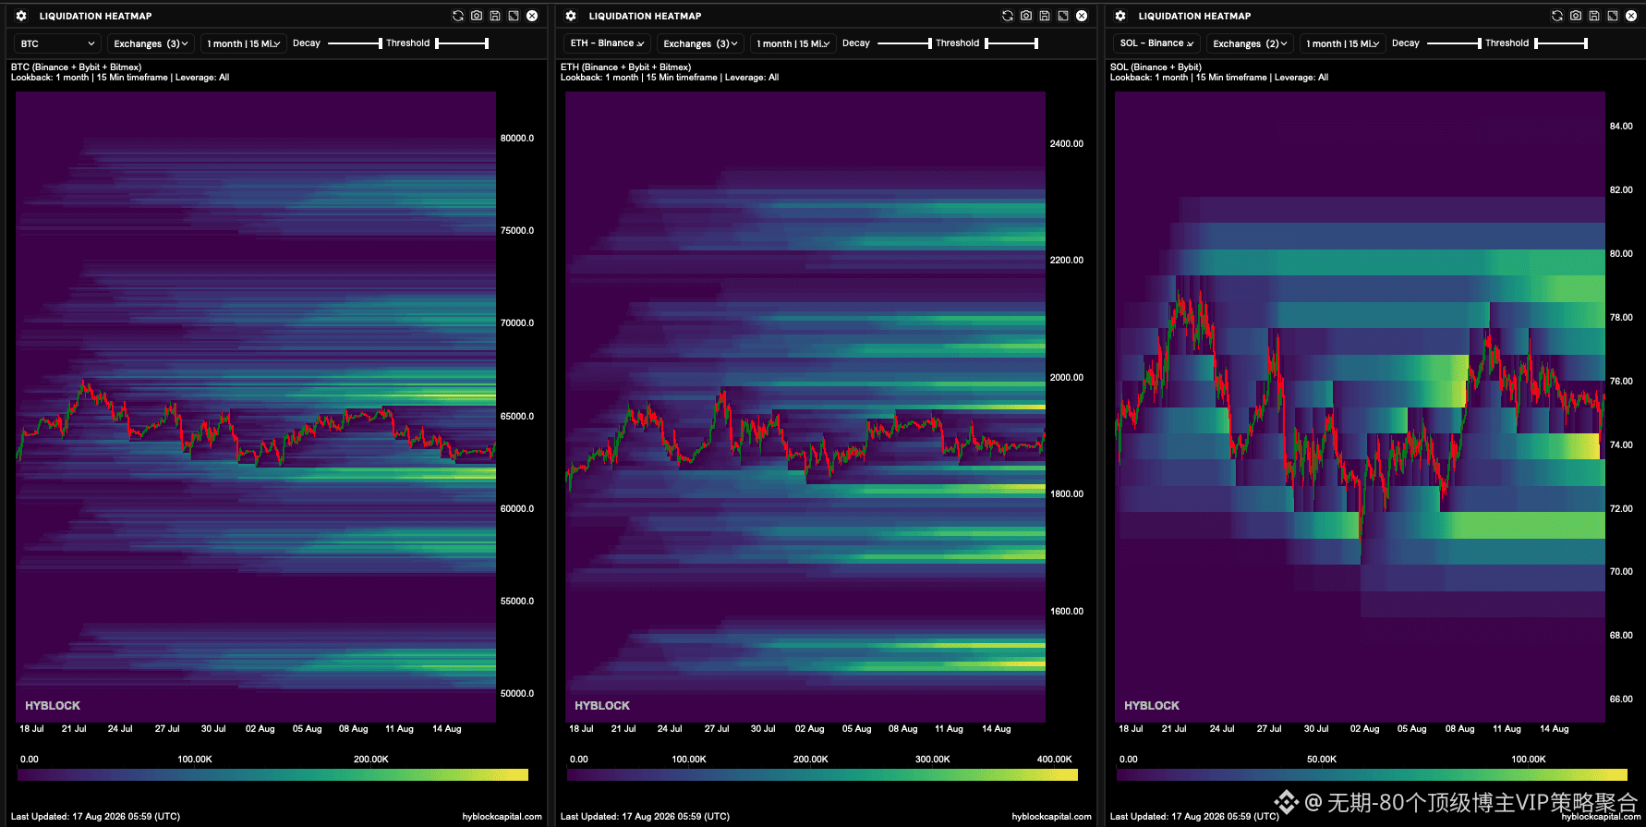The height and width of the screenshot is (827, 1646).
Task: Close the BTC liquidation heatmap panel
Action: 532,16
